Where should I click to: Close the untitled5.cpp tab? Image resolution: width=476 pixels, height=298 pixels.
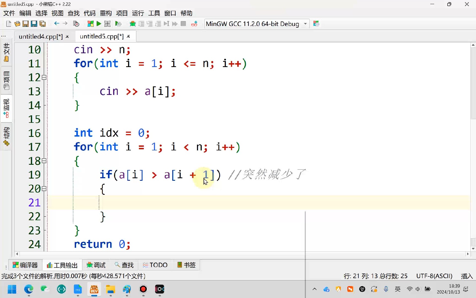click(128, 36)
